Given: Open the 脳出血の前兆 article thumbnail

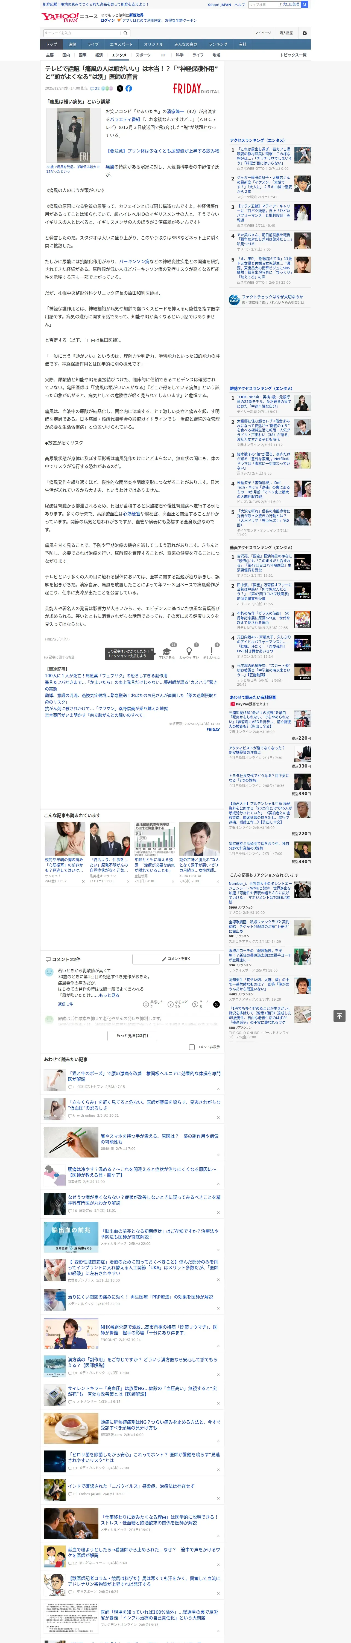Looking at the screenshot, I should pos(71,1237).
